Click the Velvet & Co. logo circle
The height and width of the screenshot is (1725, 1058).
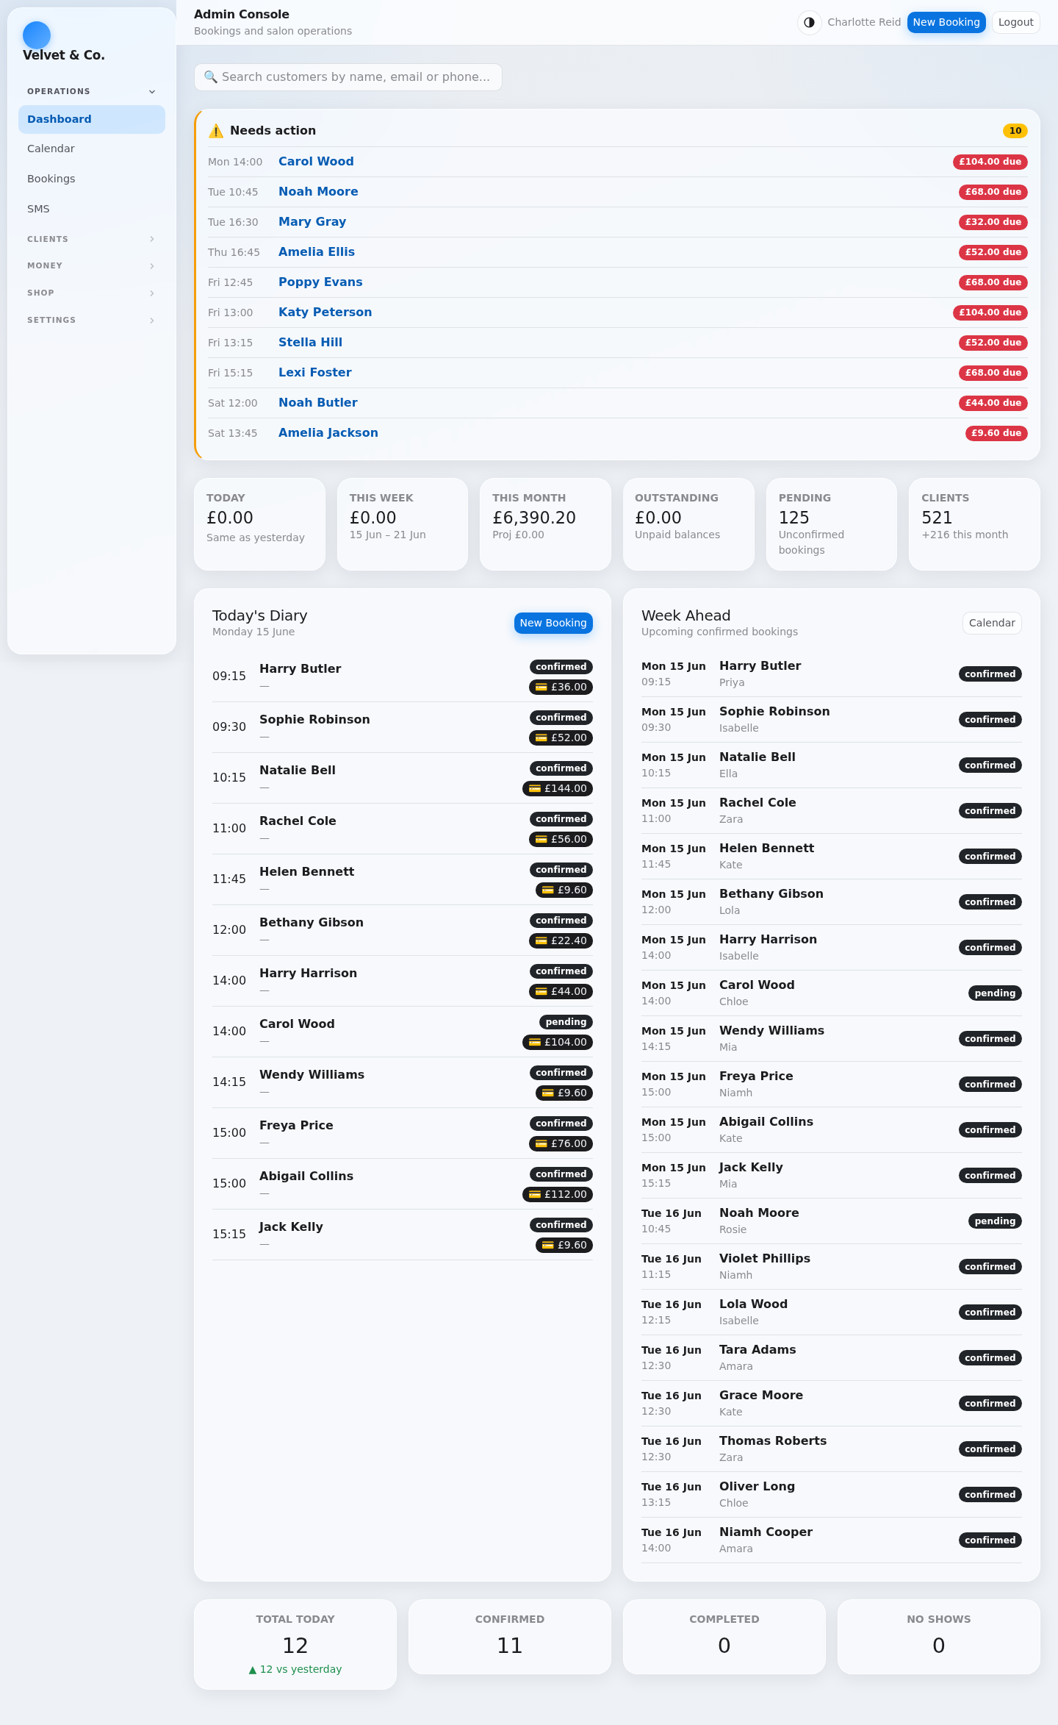(37, 35)
